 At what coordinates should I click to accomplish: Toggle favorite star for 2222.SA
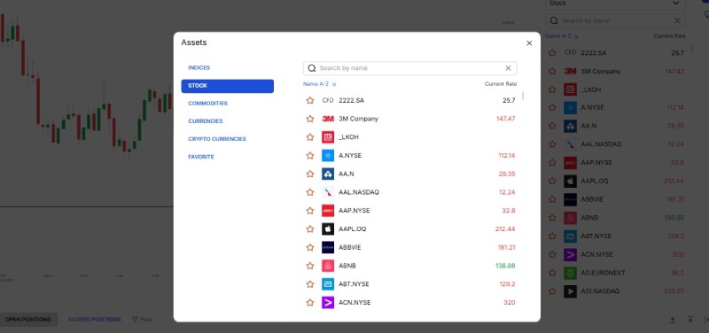pyautogui.click(x=309, y=100)
